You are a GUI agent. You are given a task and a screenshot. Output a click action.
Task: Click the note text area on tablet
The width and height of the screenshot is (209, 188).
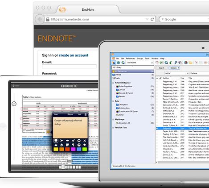click(x=70, y=128)
